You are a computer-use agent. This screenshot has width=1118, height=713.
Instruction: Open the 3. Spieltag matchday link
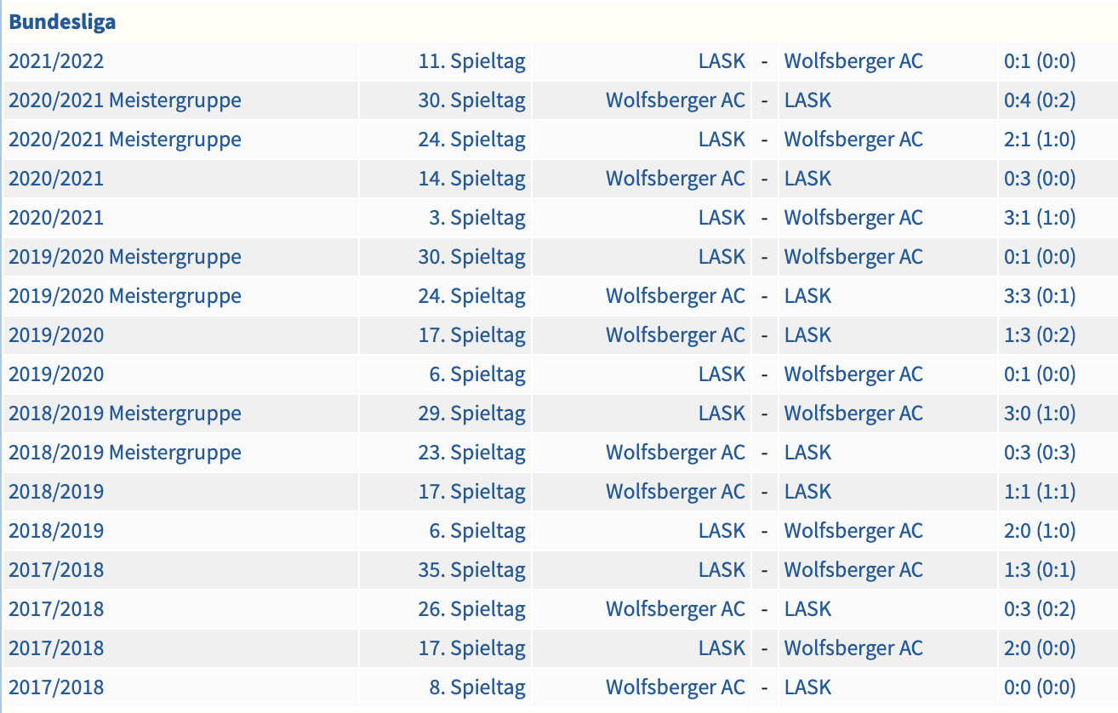[477, 218]
